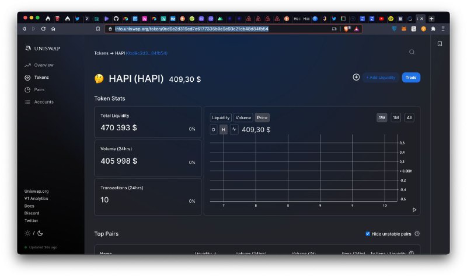
Task: Open the Tokens page in sidebar
Action: click(37, 78)
